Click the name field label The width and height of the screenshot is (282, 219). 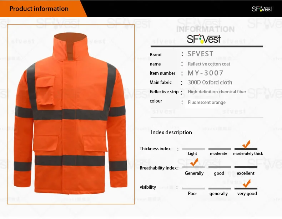[x=155, y=64]
